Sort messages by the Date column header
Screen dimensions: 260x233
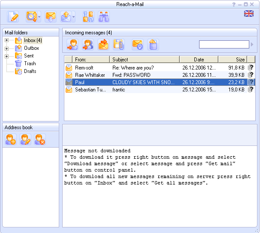[x=198, y=60]
